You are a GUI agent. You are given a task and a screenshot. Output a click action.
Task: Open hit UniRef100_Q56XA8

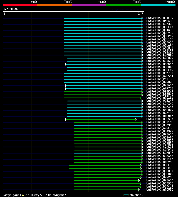coord(160,21)
